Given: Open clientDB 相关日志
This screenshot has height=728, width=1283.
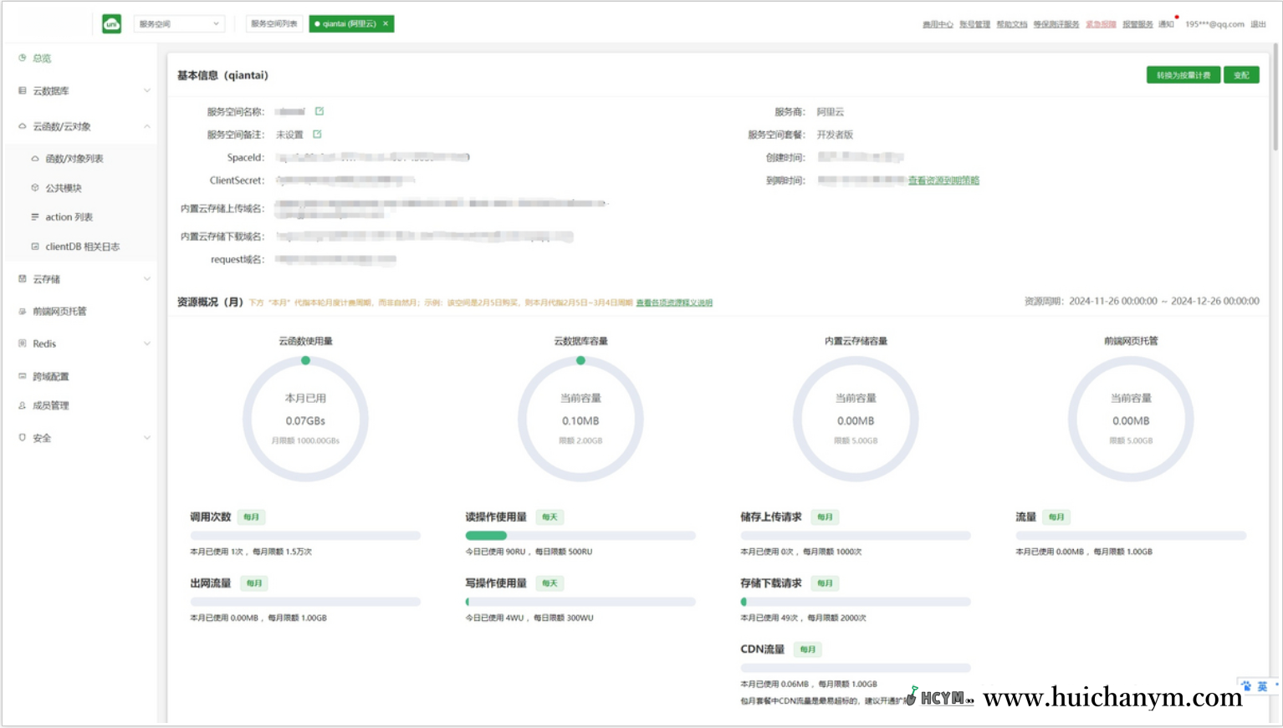Looking at the screenshot, I should (x=74, y=246).
